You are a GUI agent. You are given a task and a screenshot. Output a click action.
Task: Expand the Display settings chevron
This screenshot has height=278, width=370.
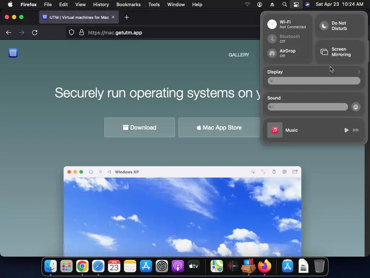click(359, 72)
